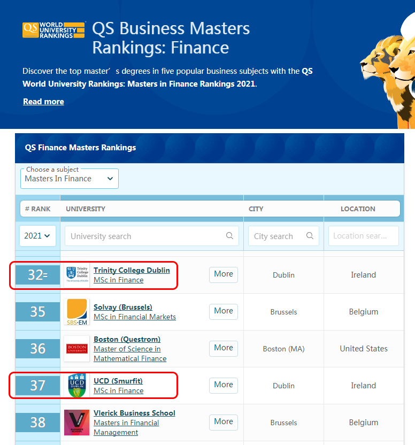415x445 pixels.
Task: Click the City search magnifier icon
Action: click(310, 236)
